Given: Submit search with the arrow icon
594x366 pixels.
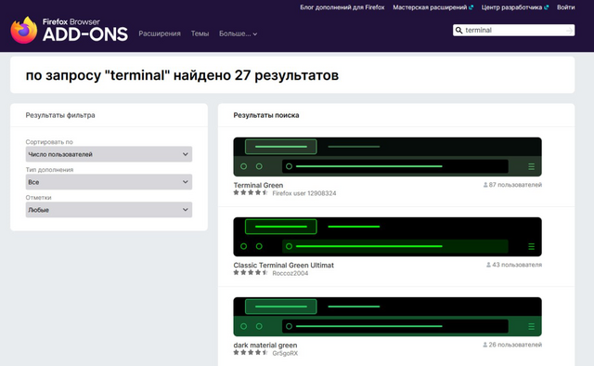Looking at the screenshot, I should (569, 31).
